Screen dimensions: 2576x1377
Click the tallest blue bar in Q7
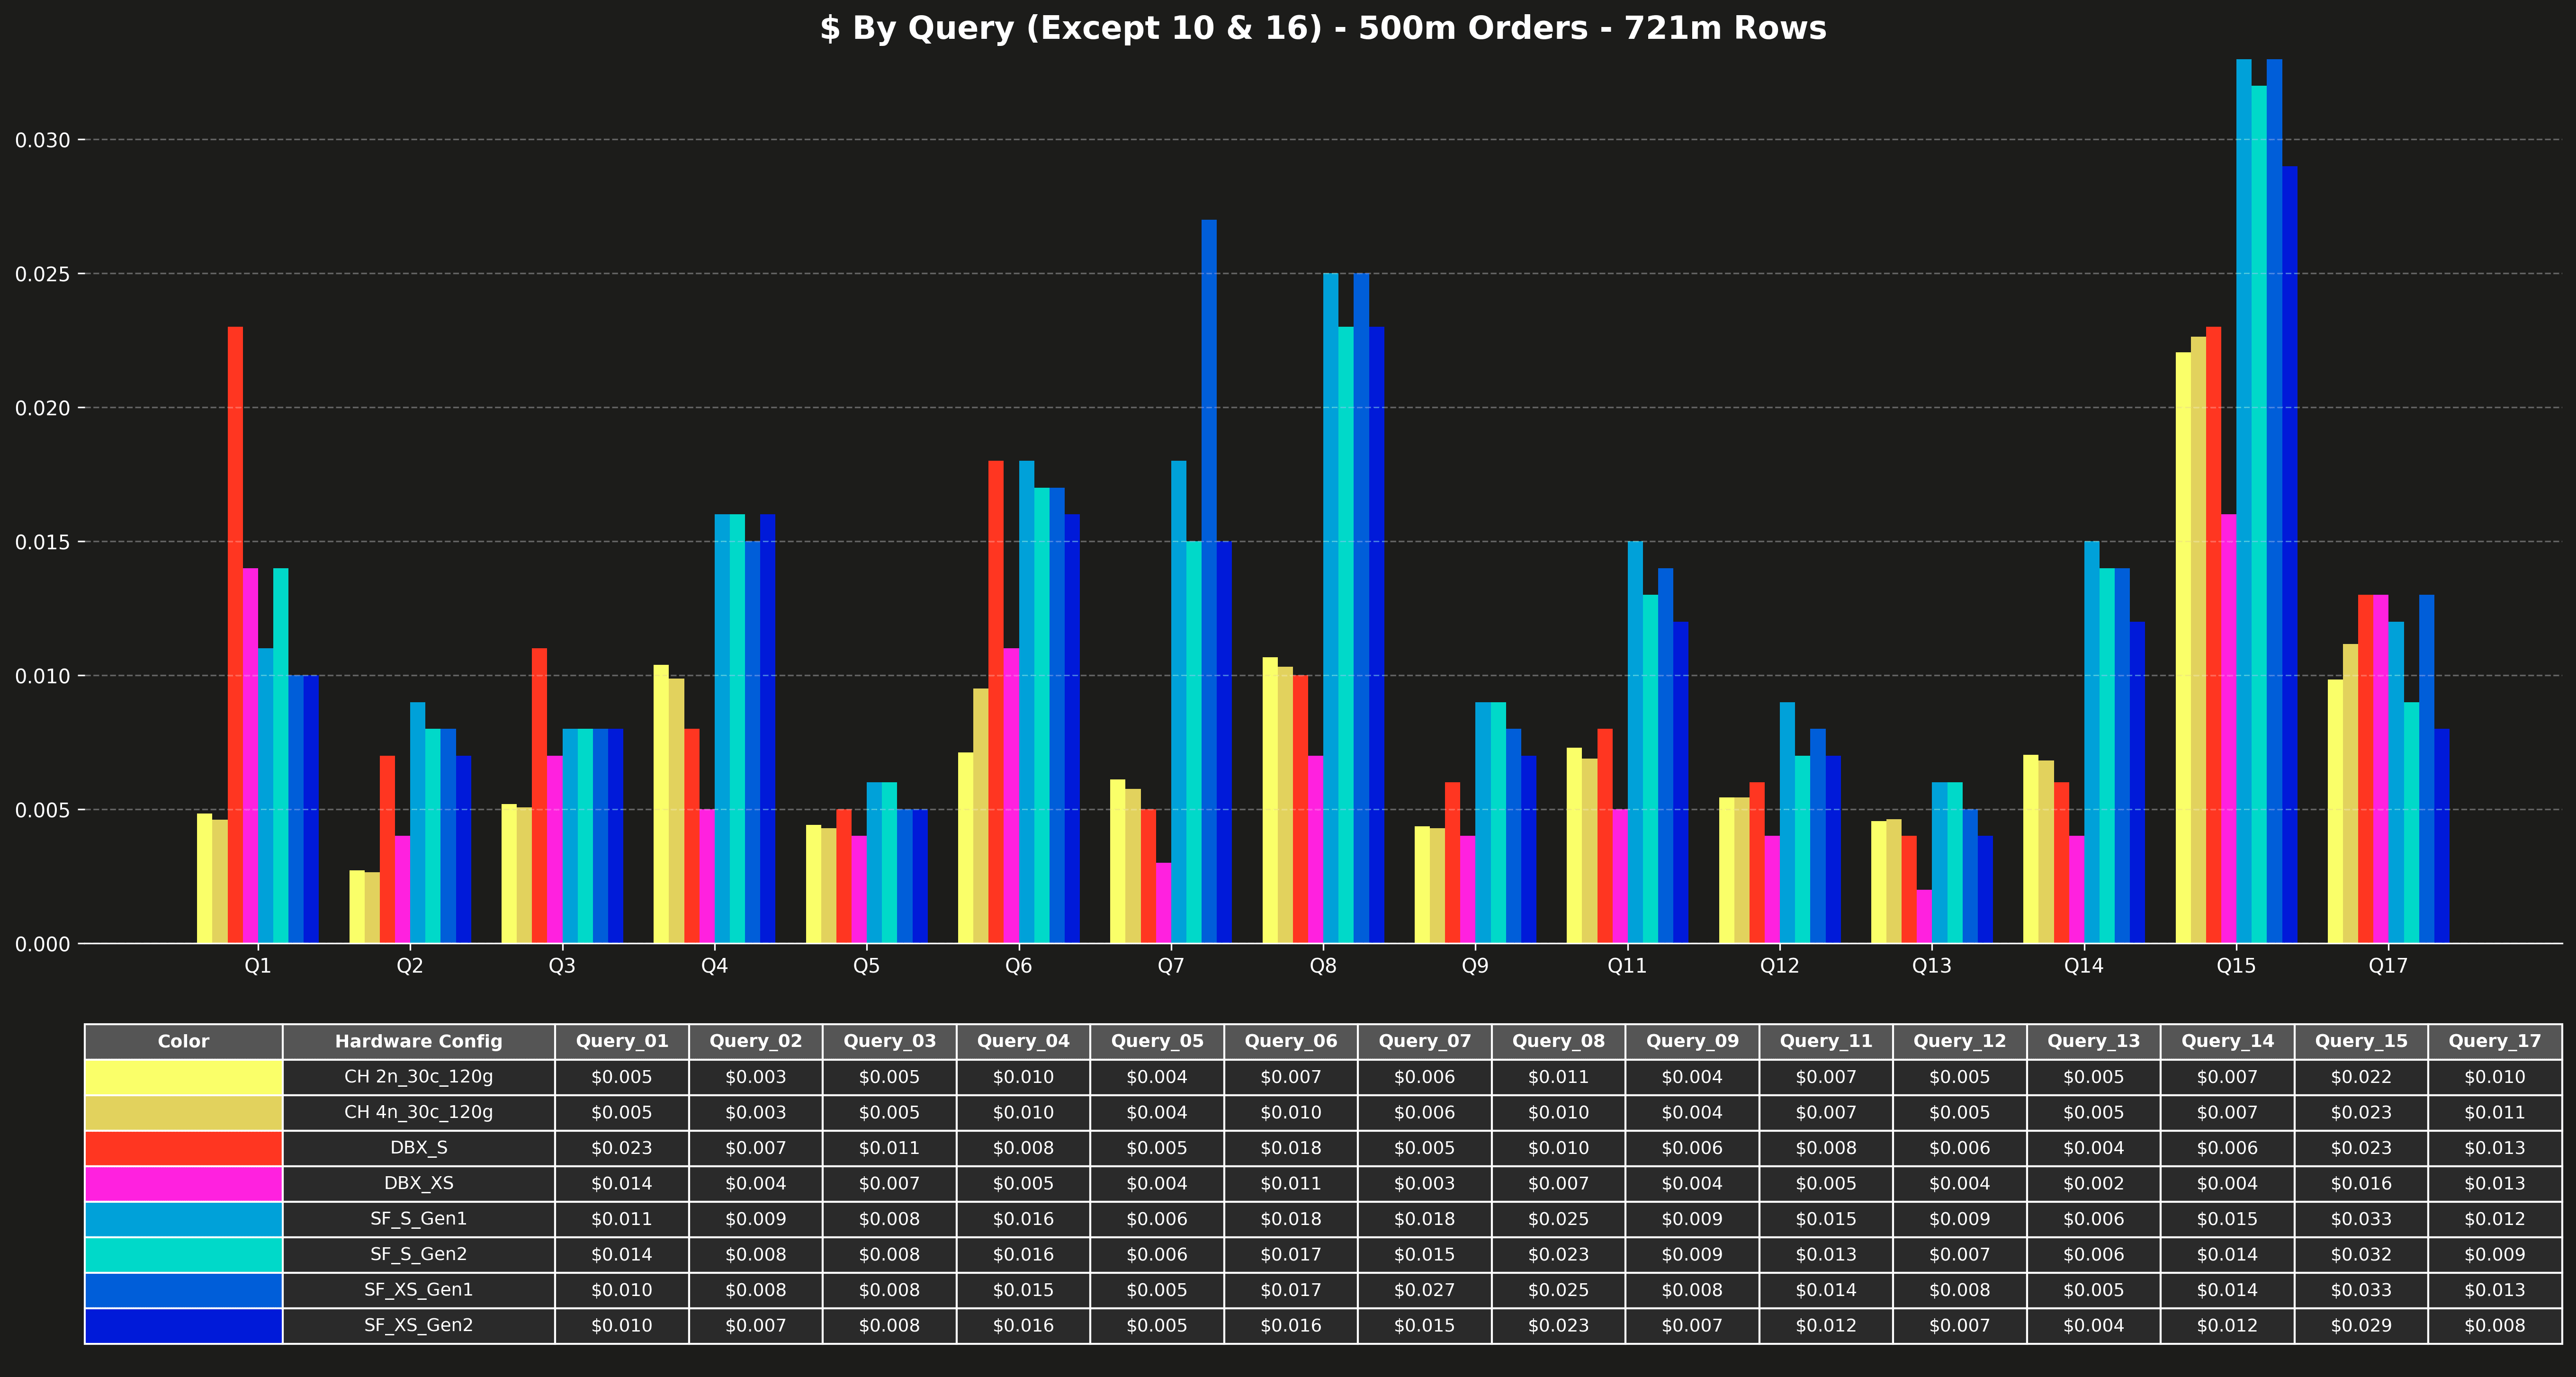point(1209,580)
